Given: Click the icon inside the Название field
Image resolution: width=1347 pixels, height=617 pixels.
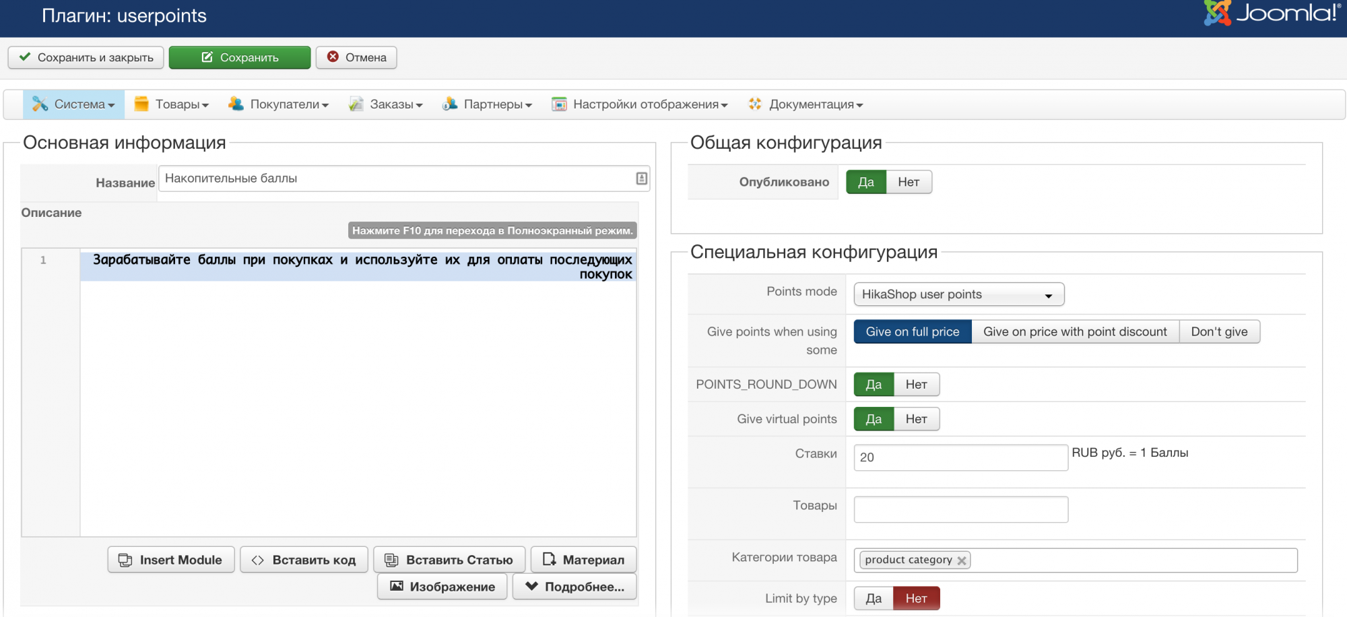Looking at the screenshot, I should point(642,178).
